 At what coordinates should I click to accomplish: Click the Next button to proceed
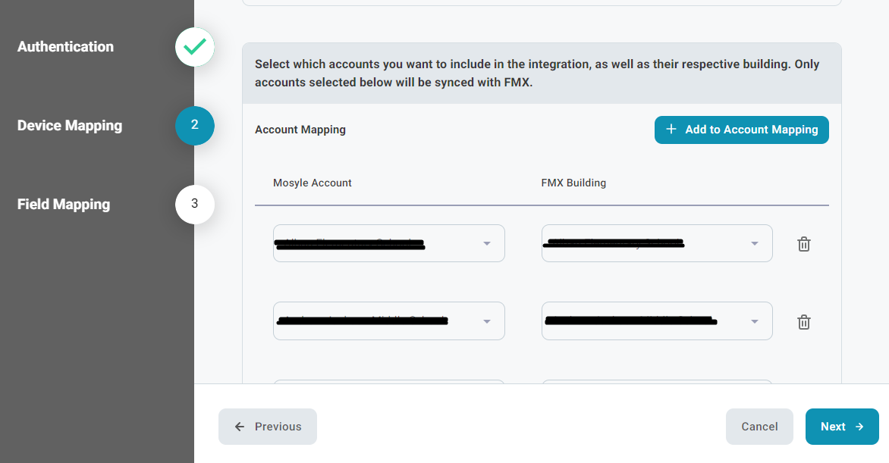pyautogui.click(x=842, y=427)
